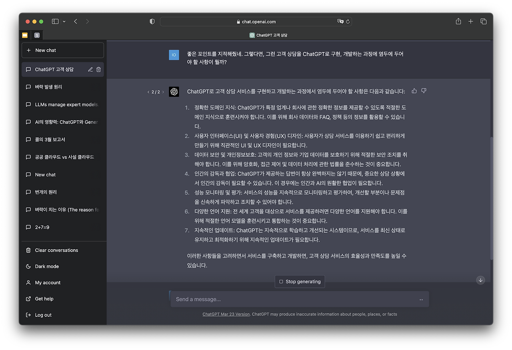Click the next arrow on the 2/2 response switcher
The height and width of the screenshot is (350, 512).
[x=163, y=92]
